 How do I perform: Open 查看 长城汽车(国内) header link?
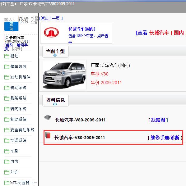click(x=161, y=33)
